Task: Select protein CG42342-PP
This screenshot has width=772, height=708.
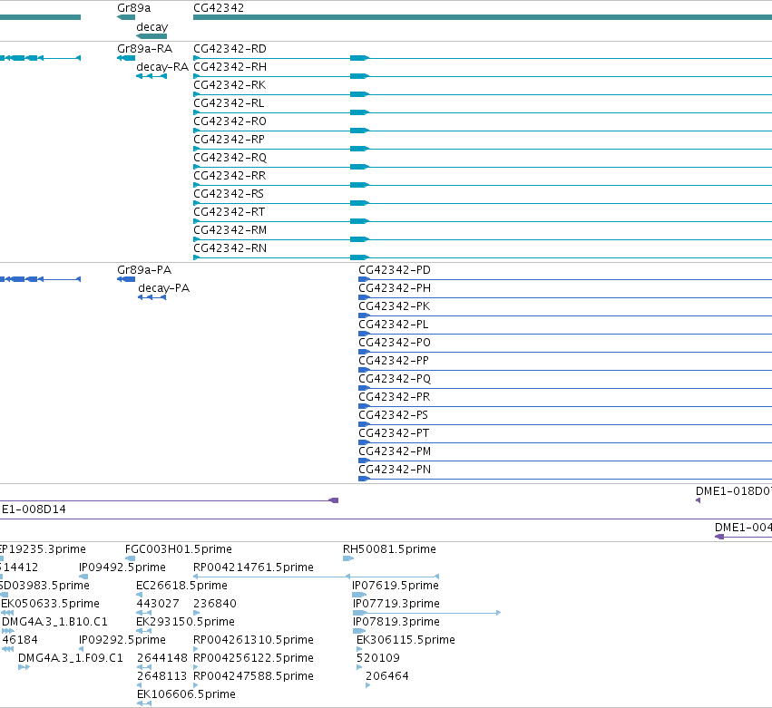Action: (394, 361)
